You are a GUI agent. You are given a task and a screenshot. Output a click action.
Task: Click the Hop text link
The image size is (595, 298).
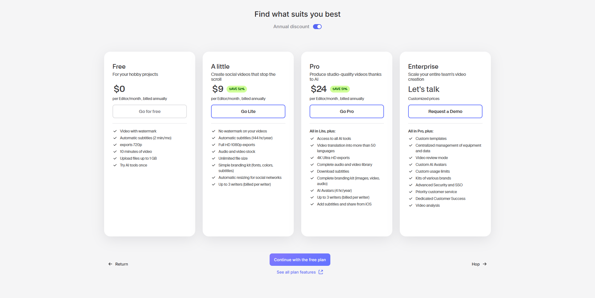coord(476,264)
